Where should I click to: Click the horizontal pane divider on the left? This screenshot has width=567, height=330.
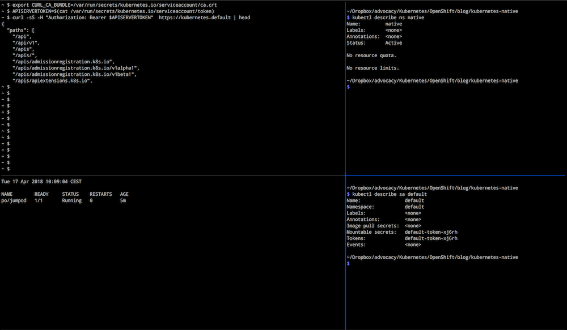click(170, 175)
